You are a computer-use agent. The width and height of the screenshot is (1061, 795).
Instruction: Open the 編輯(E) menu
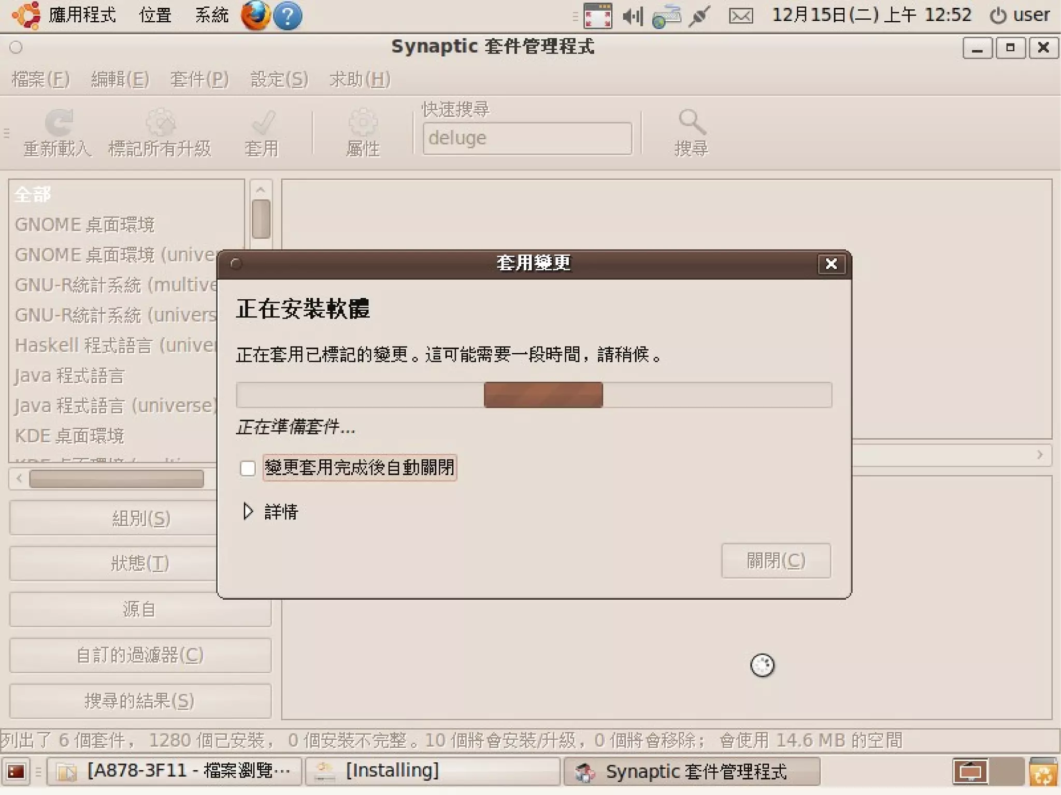(120, 79)
